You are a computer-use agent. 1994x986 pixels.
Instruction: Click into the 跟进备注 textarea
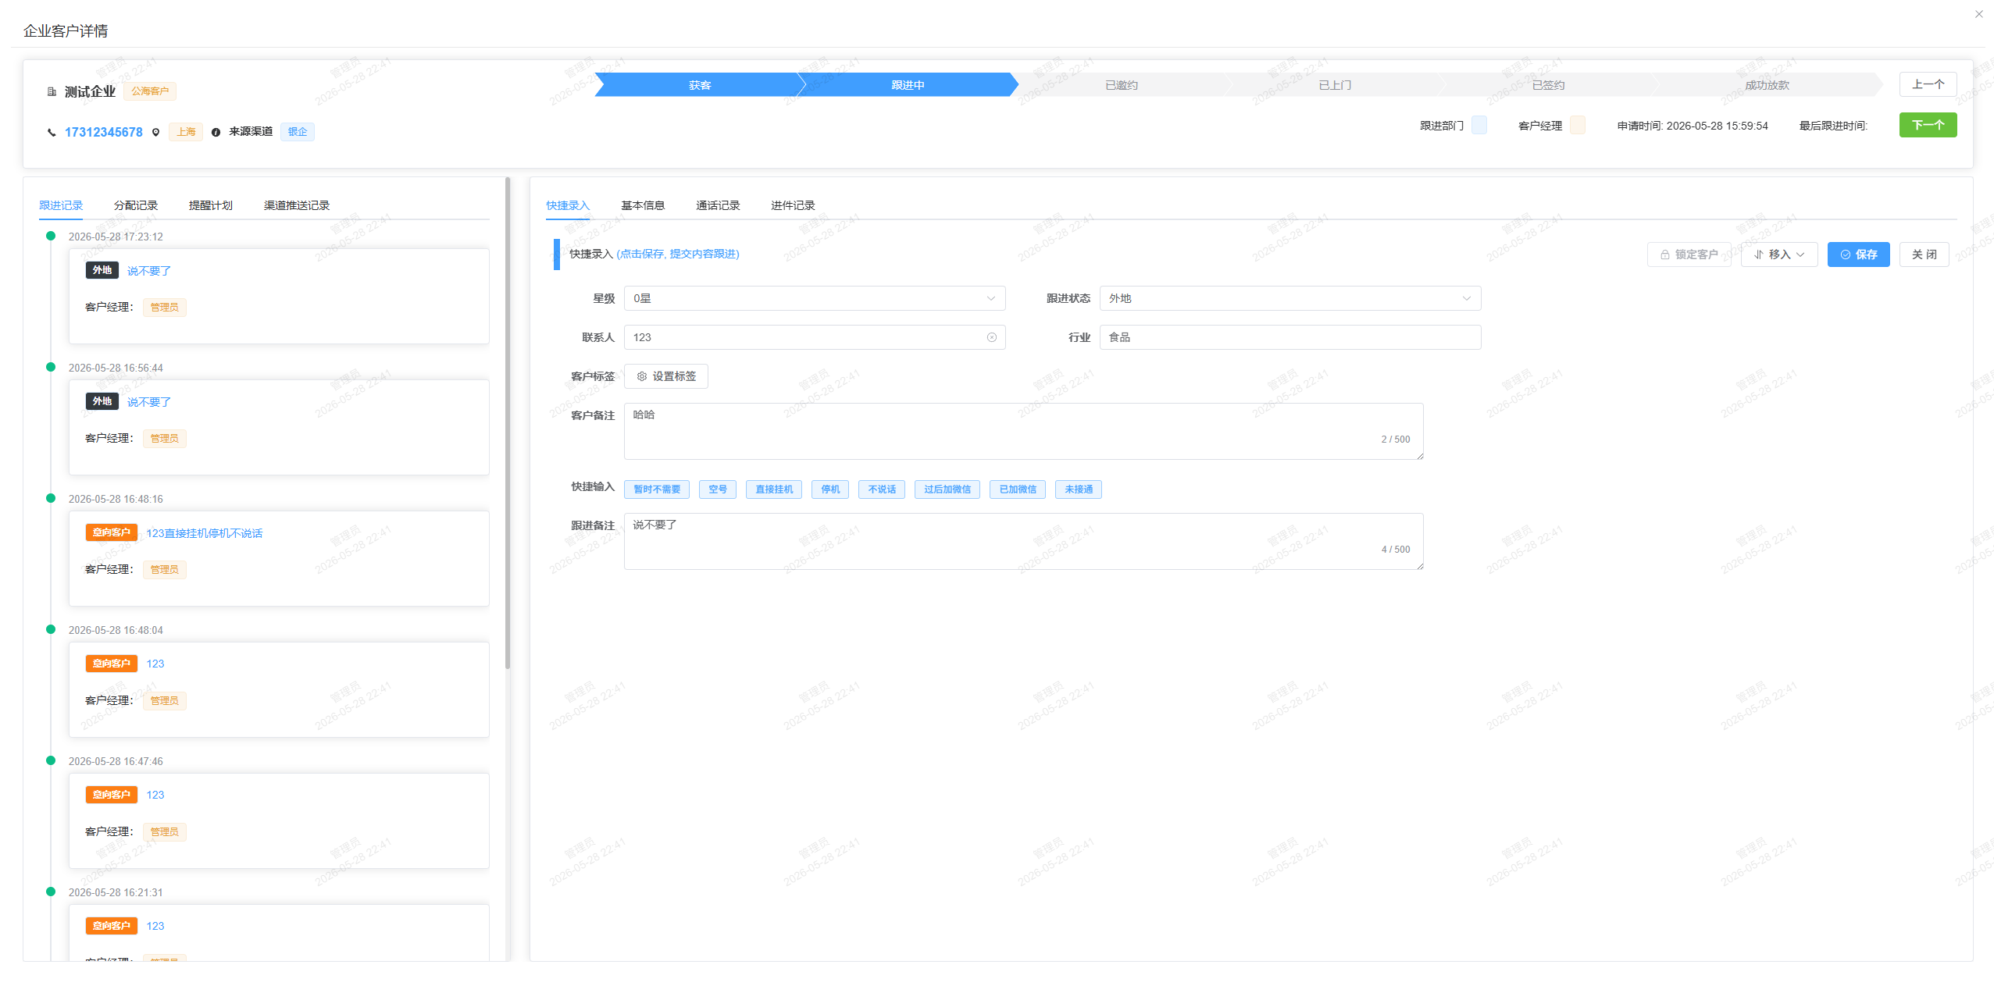point(1023,541)
